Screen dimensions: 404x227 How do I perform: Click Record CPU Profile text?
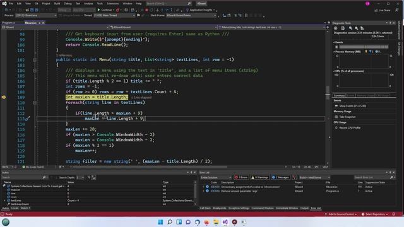pos(350,127)
